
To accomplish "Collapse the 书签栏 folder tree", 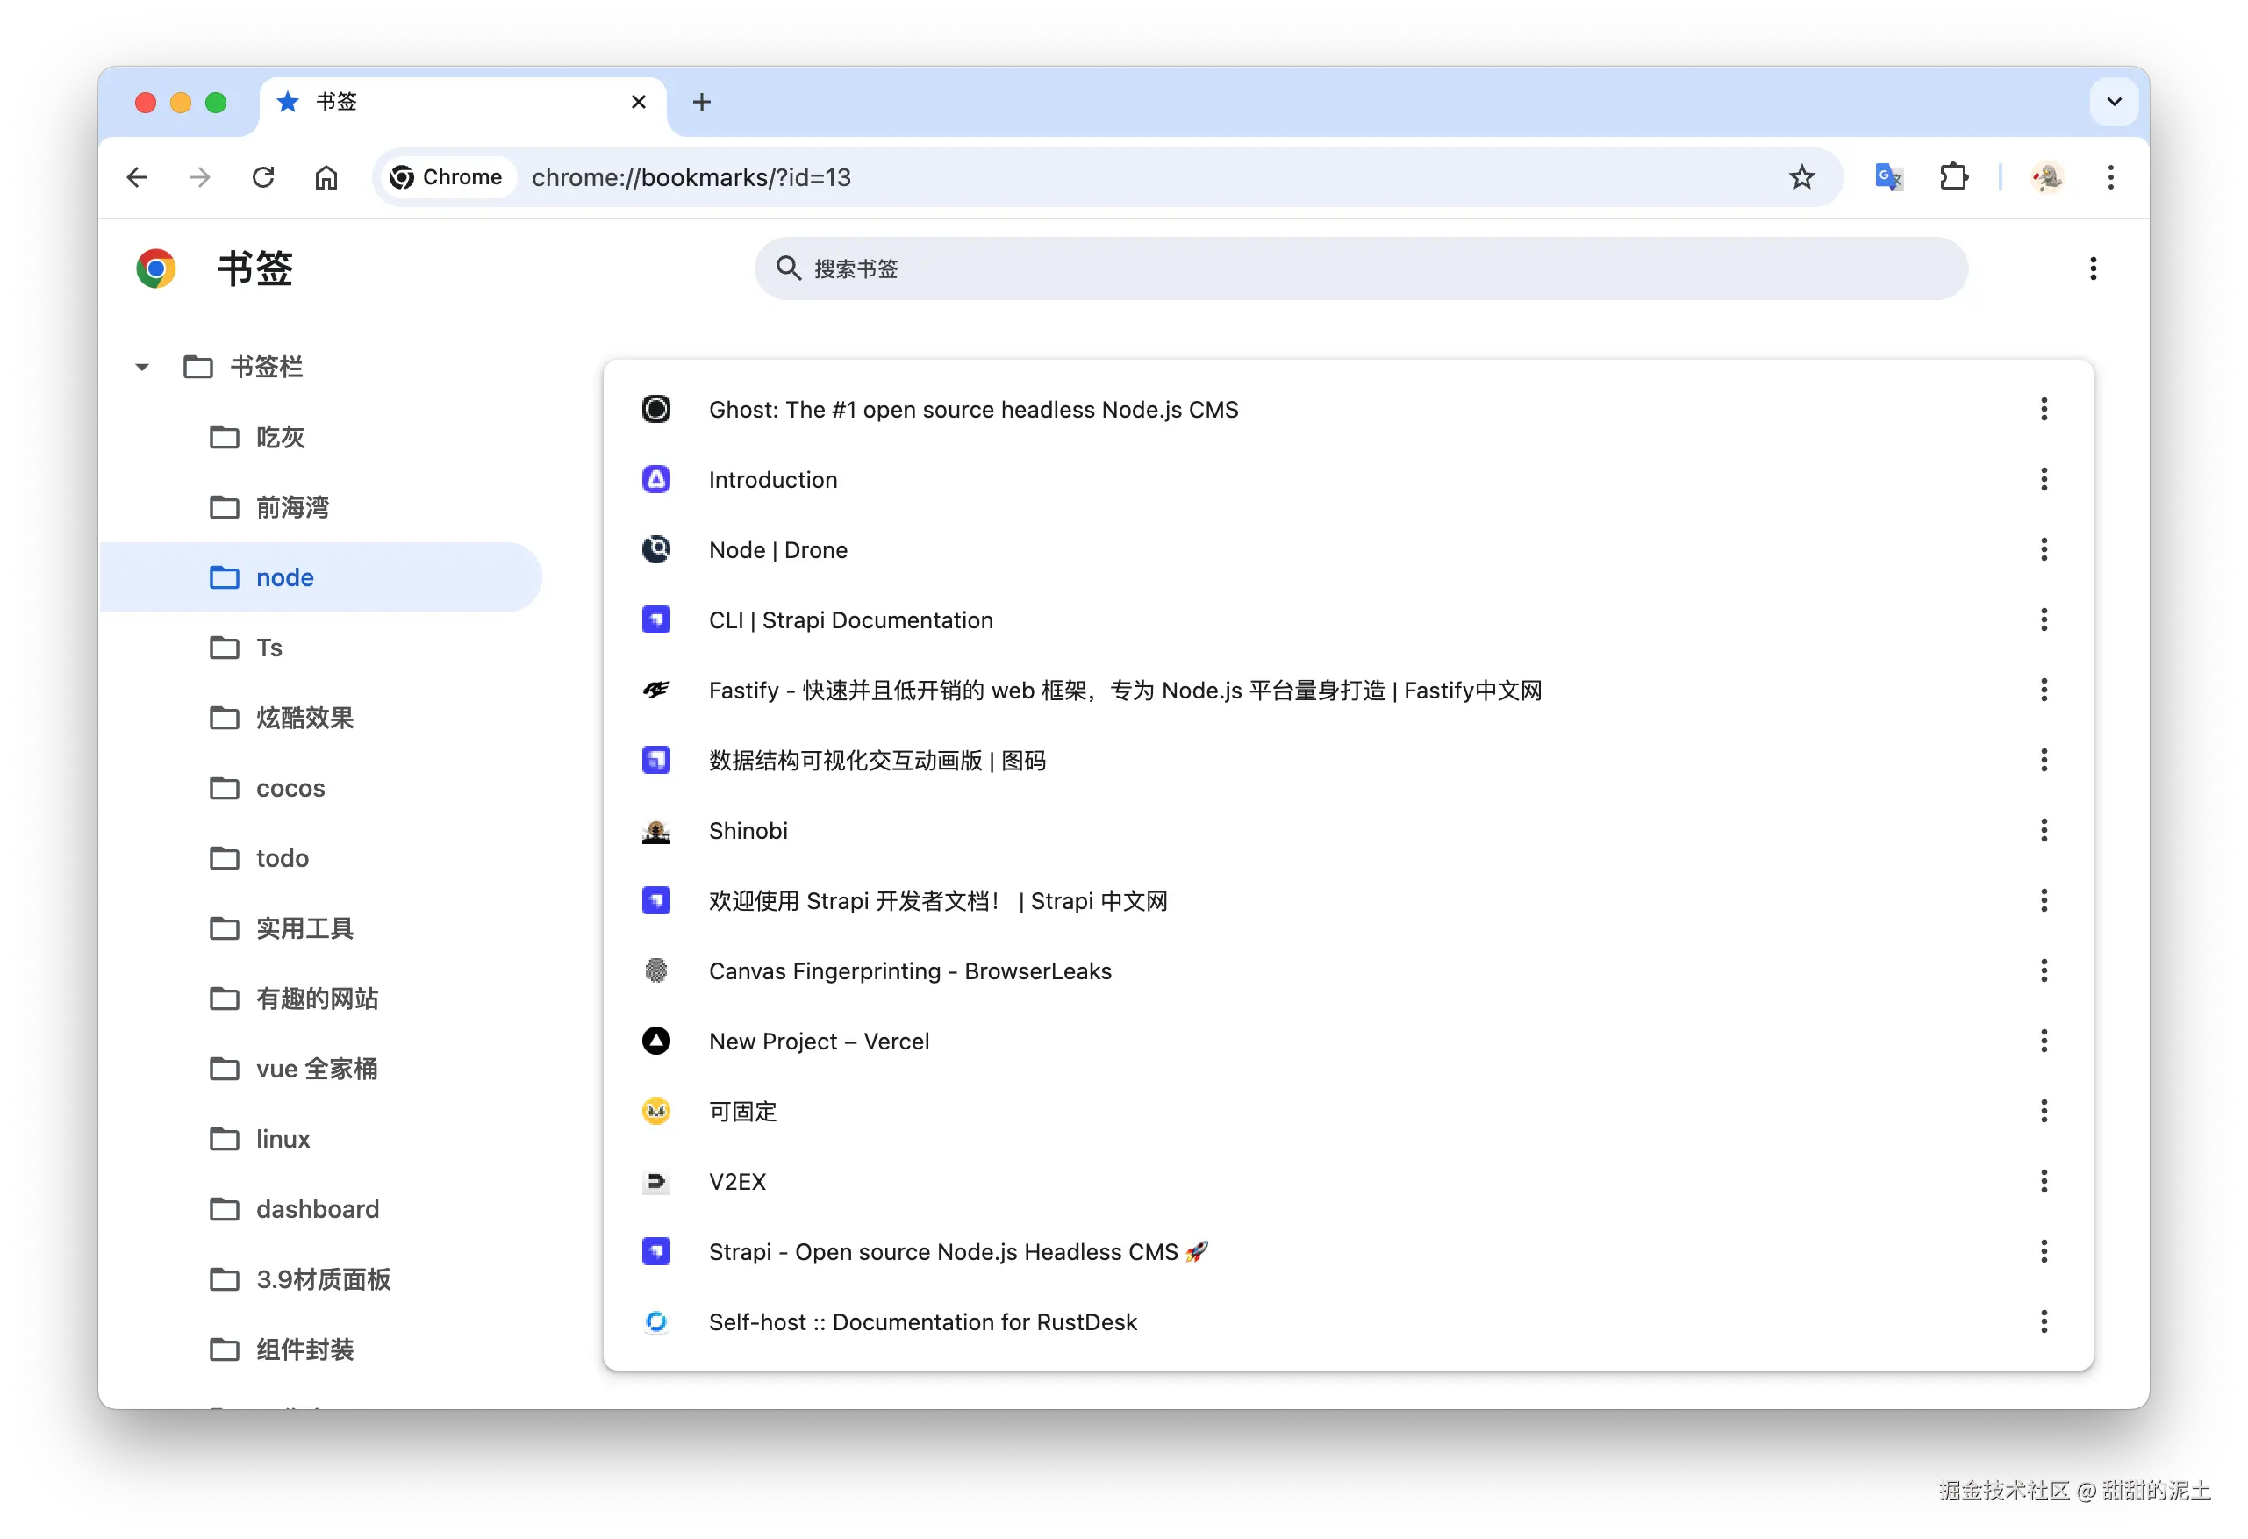I will 142,367.
